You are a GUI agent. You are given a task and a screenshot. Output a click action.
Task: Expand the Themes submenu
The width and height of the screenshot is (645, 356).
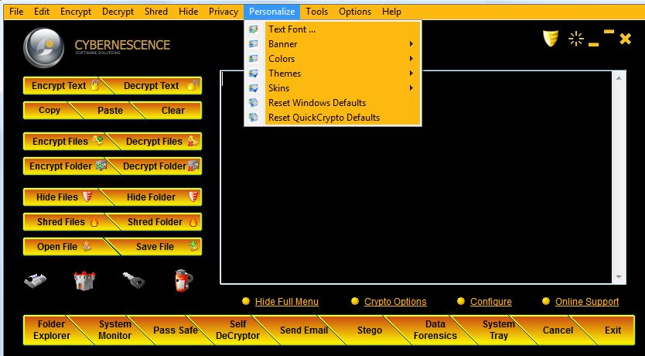click(333, 74)
